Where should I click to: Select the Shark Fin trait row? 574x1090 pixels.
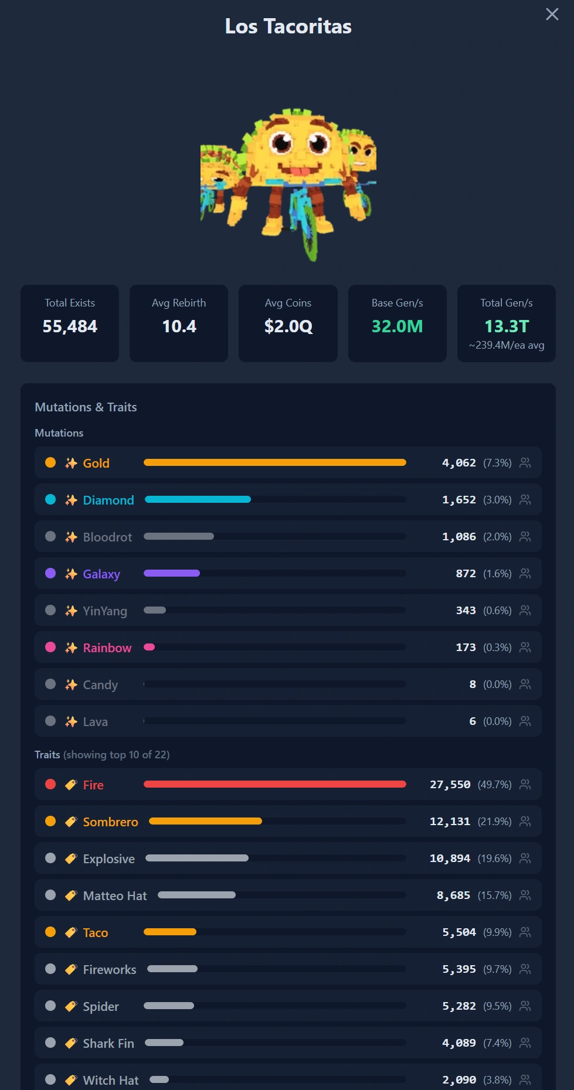pyautogui.click(x=288, y=1043)
